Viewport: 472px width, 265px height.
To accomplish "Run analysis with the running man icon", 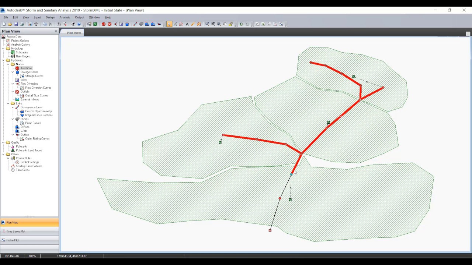I will pos(73,24).
